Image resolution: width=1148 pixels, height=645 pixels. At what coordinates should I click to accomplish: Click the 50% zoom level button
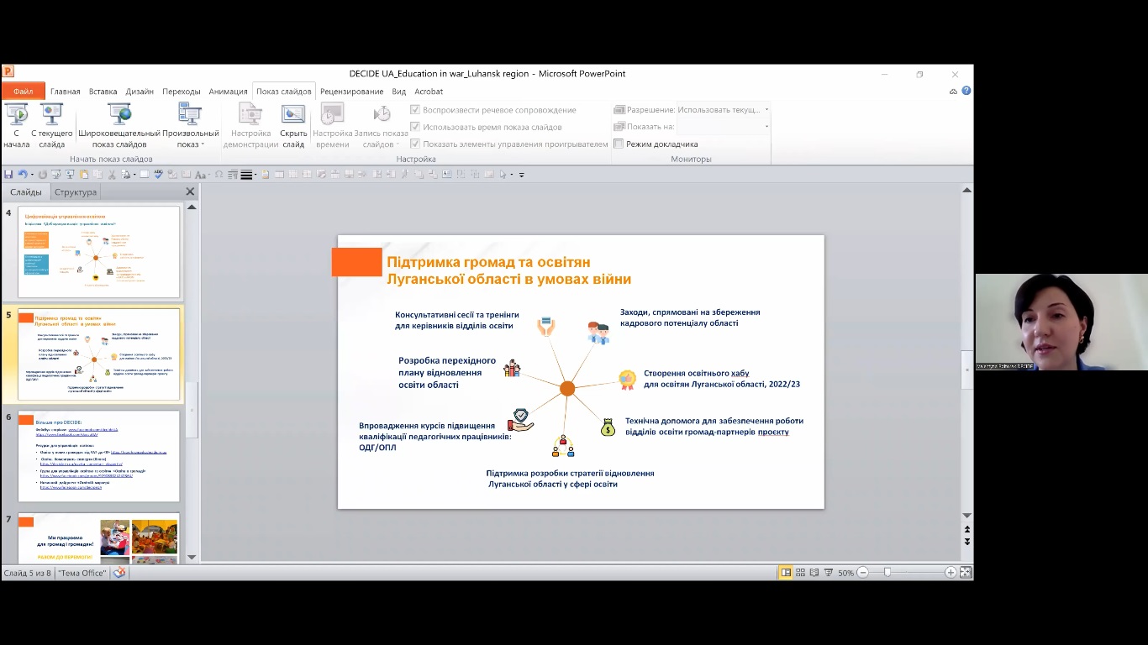pos(845,573)
